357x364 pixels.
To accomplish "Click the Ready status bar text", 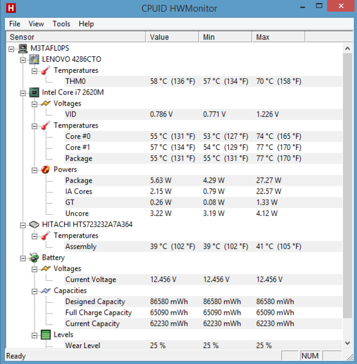I will coord(16,356).
